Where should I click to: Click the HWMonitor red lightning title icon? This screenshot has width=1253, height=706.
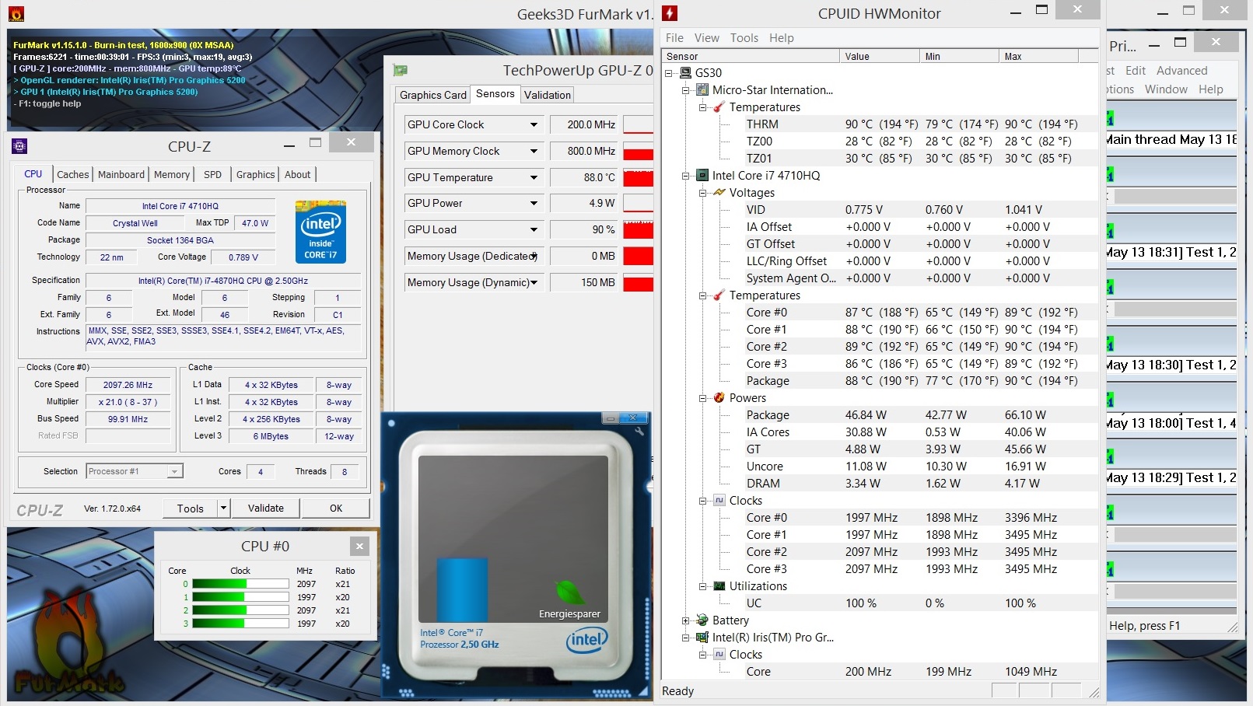pyautogui.click(x=670, y=13)
